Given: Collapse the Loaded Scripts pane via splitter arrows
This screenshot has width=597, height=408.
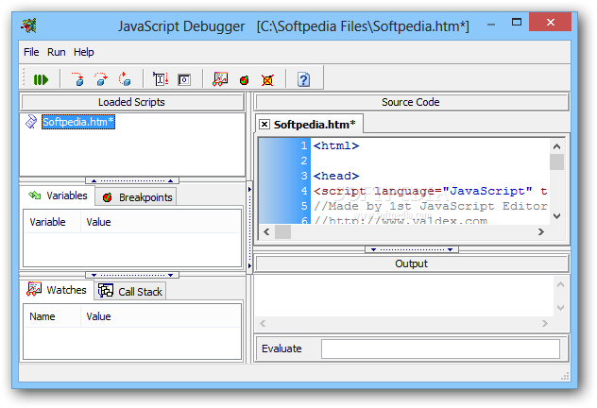Looking at the screenshot, I should coord(132,180).
